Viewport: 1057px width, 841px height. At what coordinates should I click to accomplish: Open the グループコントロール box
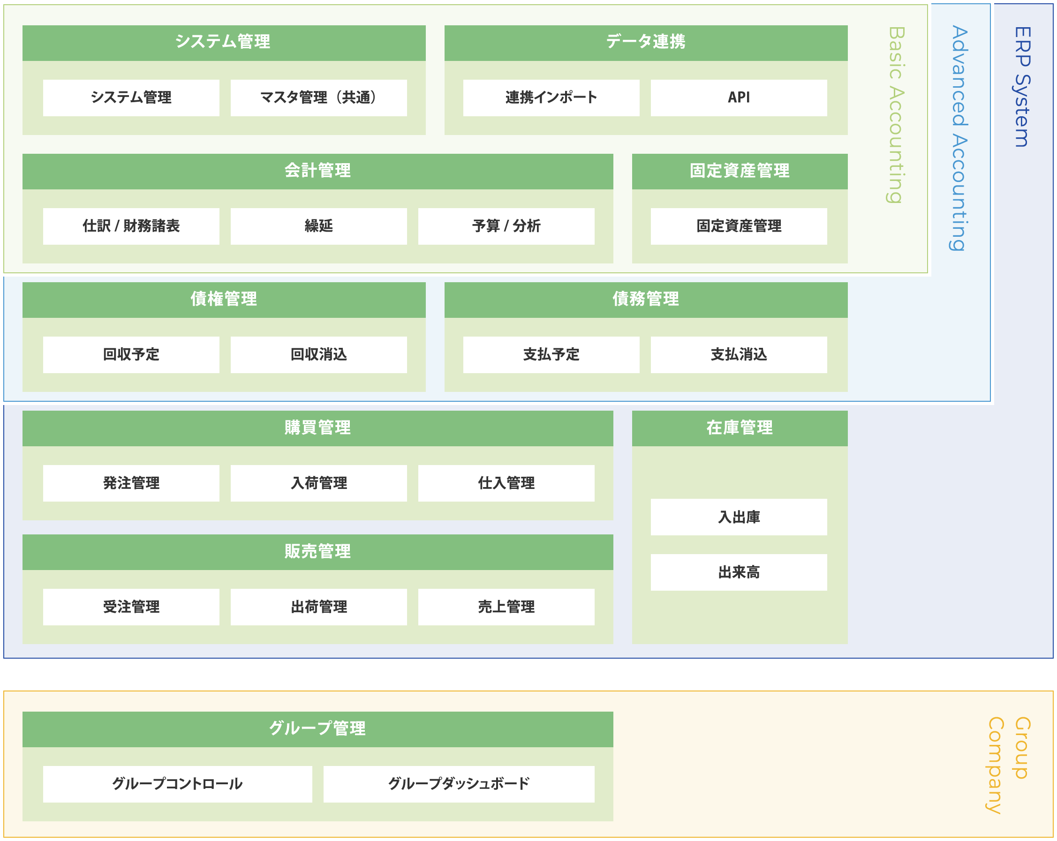tap(177, 784)
